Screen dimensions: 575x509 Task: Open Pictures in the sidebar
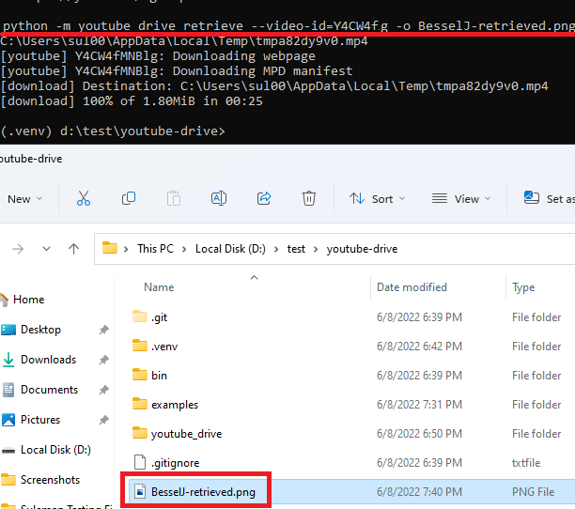40,420
